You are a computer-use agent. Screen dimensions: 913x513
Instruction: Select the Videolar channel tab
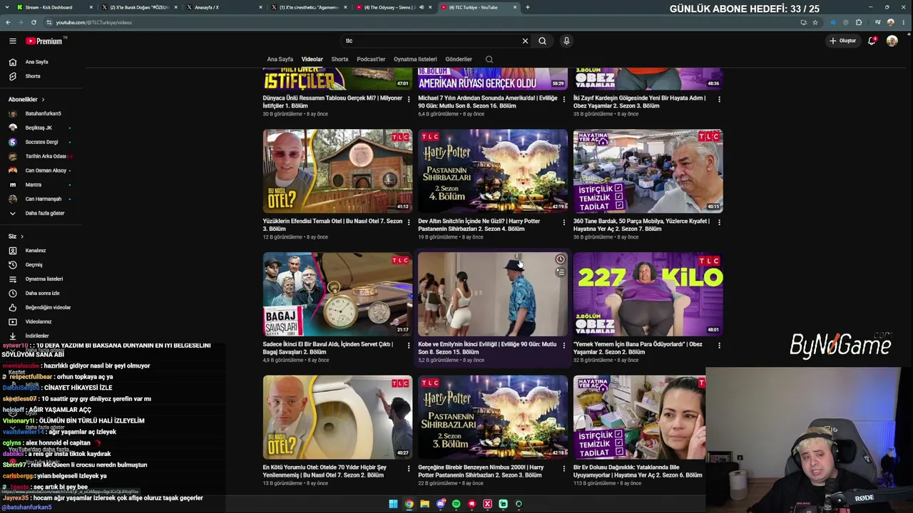312,59
